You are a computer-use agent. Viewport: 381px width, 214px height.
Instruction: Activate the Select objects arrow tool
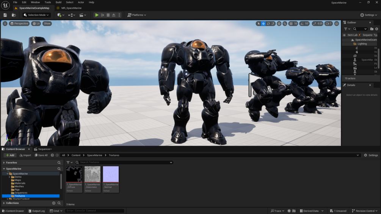258,23
